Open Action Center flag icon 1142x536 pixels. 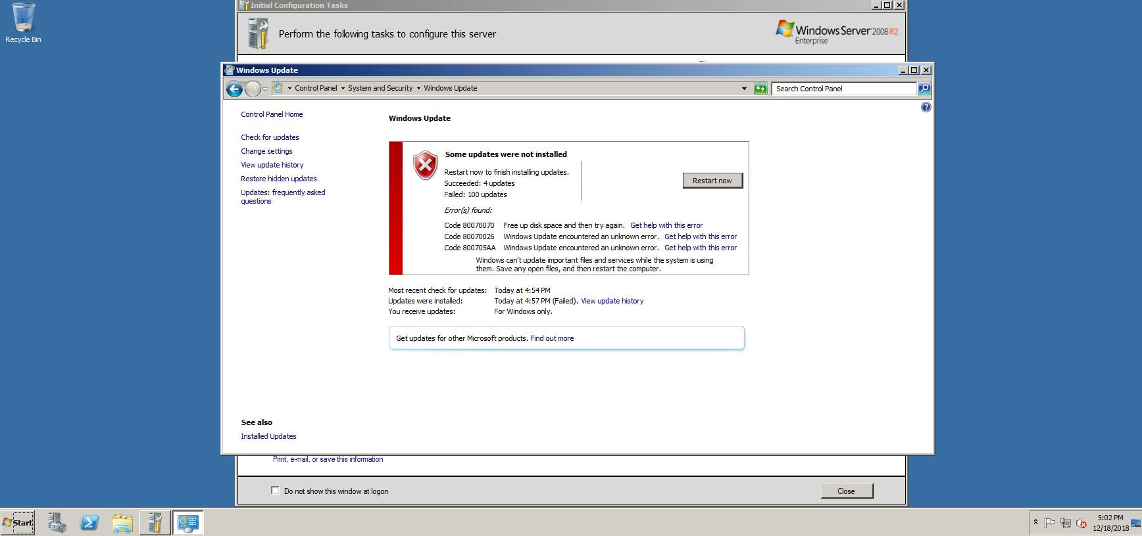[1050, 523]
